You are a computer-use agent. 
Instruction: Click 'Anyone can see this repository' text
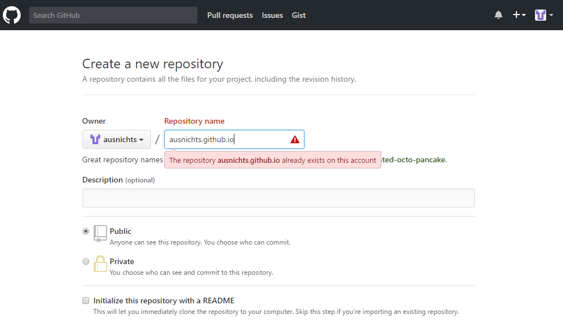(x=200, y=242)
